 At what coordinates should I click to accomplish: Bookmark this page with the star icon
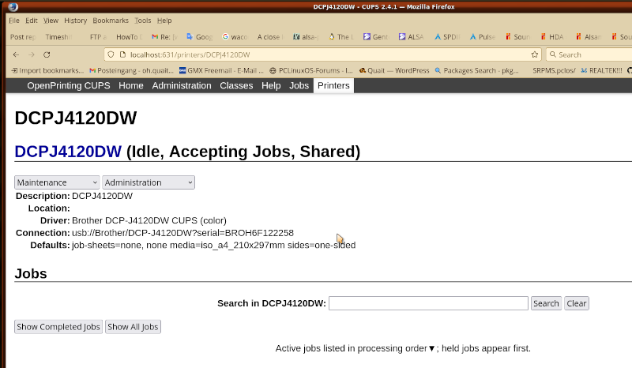(x=535, y=54)
